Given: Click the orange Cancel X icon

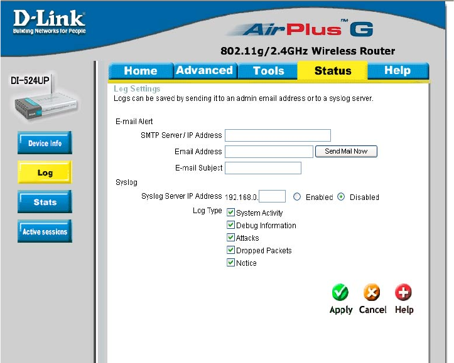Looking at the screenshot, I should tap(372, 293).
